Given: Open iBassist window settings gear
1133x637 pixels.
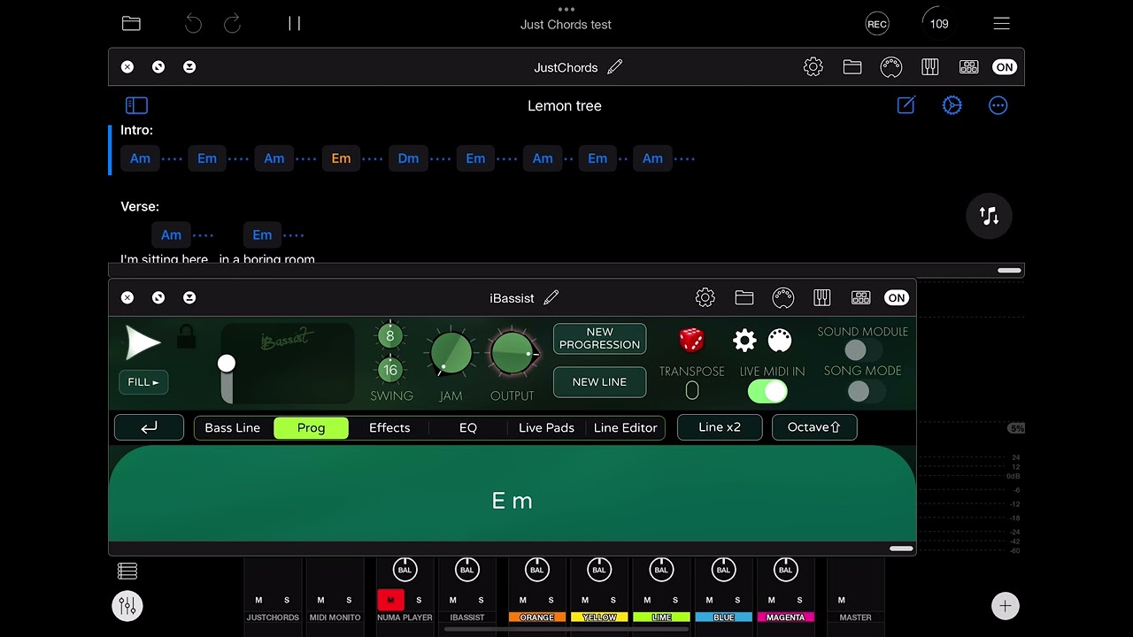Looking at the screenshot, I should point(705,298).
